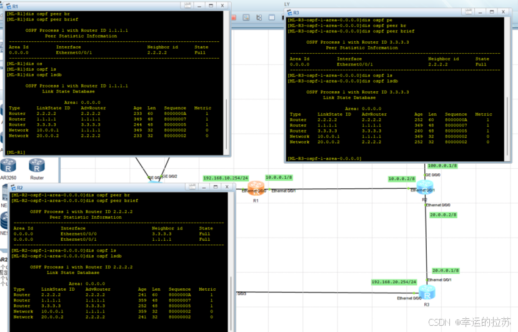
Task: Click the red stop devices toolbar icon
Action: (x=234, y=18)
